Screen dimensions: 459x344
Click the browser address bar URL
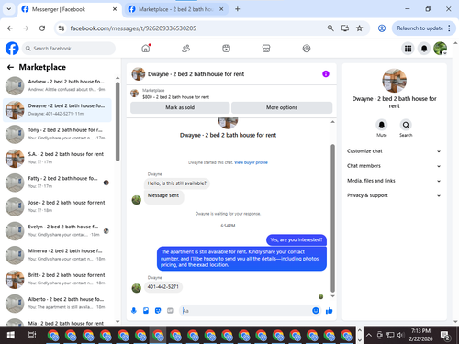click(133, 28)
